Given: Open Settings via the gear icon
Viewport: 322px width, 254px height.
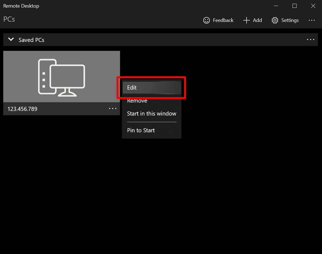Looking at the screenshot, I should click(275, 20).
